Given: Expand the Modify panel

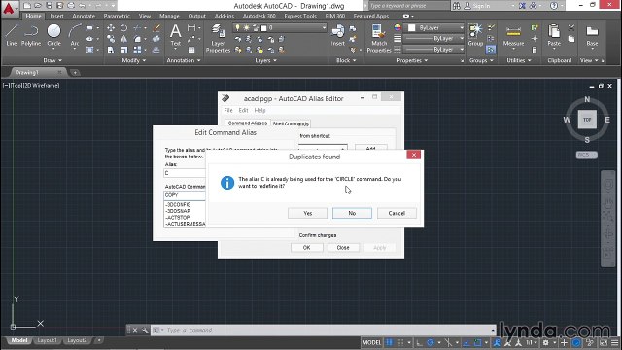Looking at the screenshot, I should point(134,60).
